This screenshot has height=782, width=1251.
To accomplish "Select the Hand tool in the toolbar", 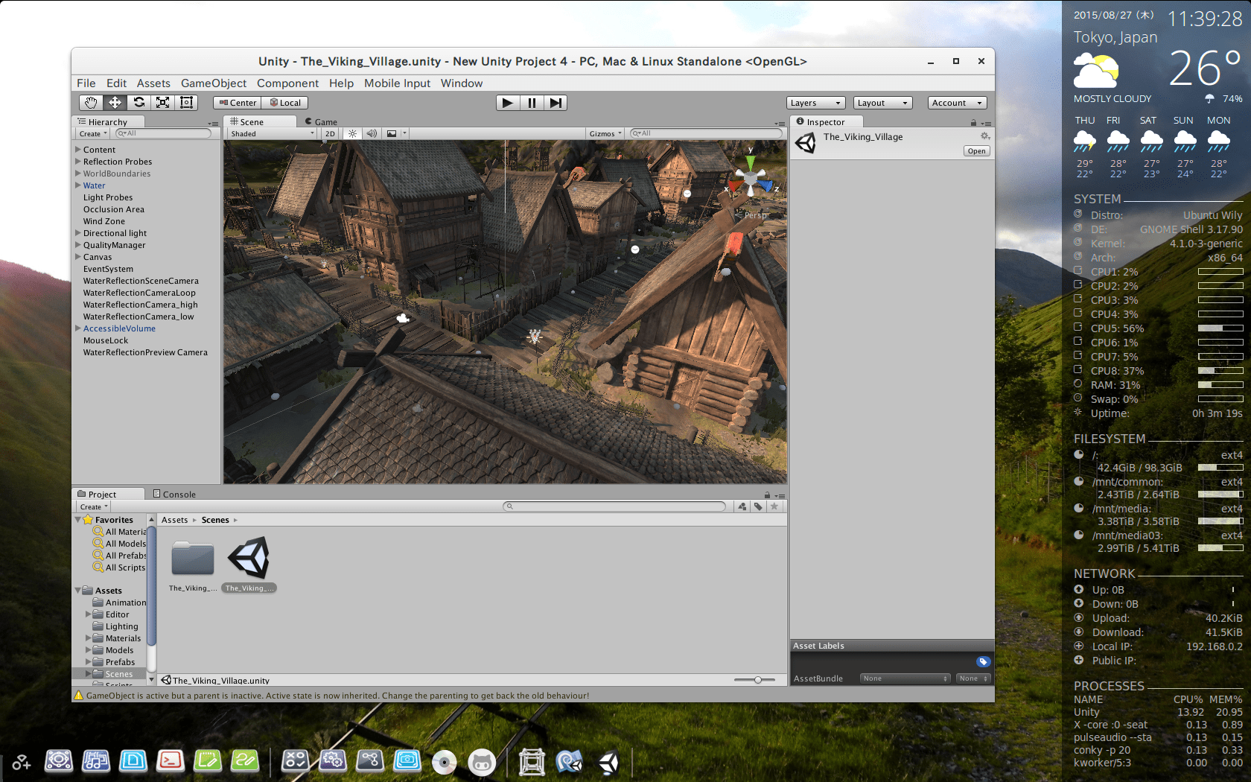I will 92,102.
